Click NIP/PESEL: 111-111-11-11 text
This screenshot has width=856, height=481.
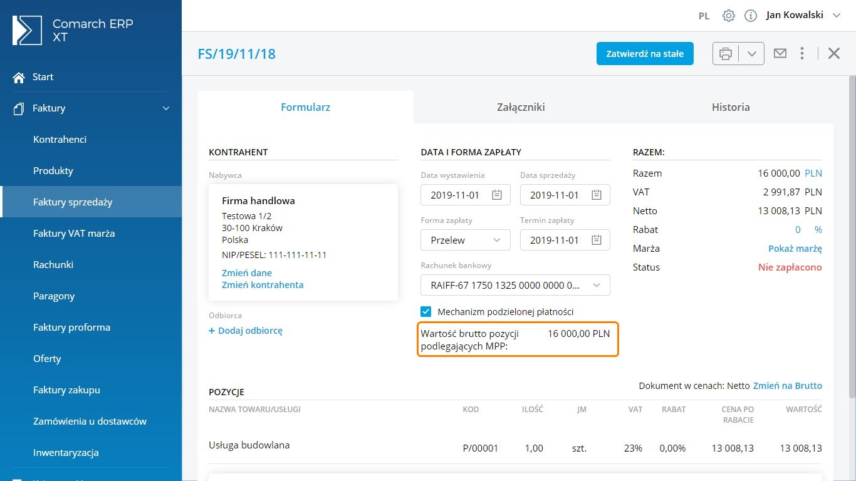[x=274, y=256]
